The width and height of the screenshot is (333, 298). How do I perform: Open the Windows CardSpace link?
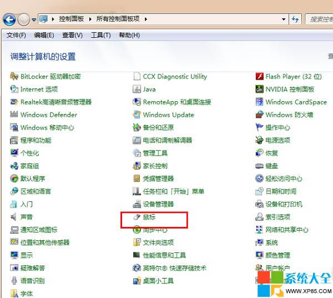coord(296,102)
